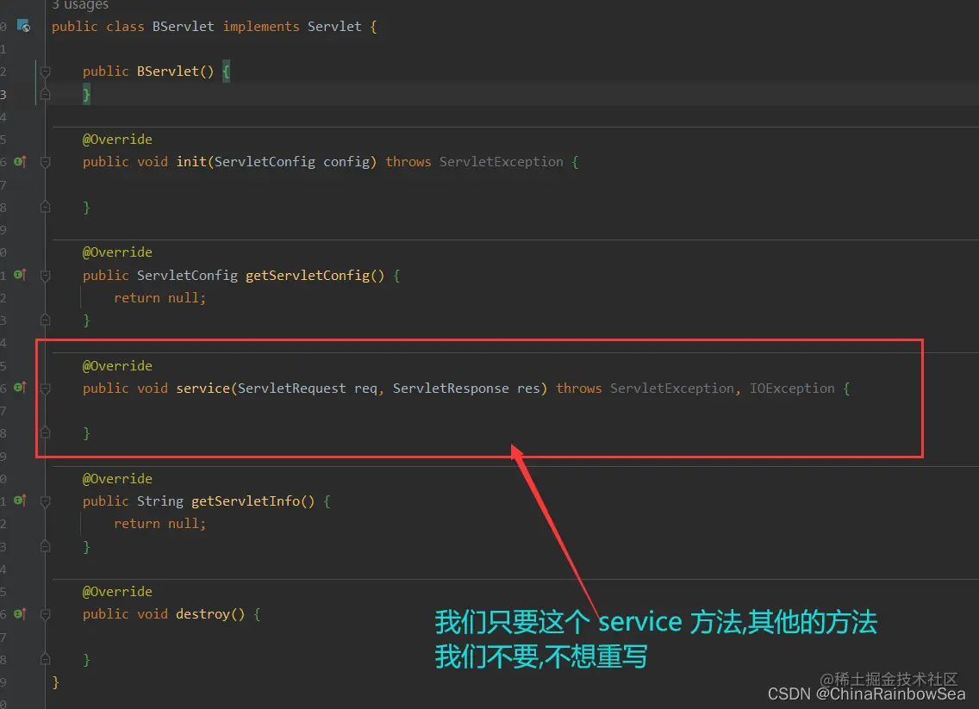Click @Override annotation above init
The image size is (979, 709).
point(117,140)
